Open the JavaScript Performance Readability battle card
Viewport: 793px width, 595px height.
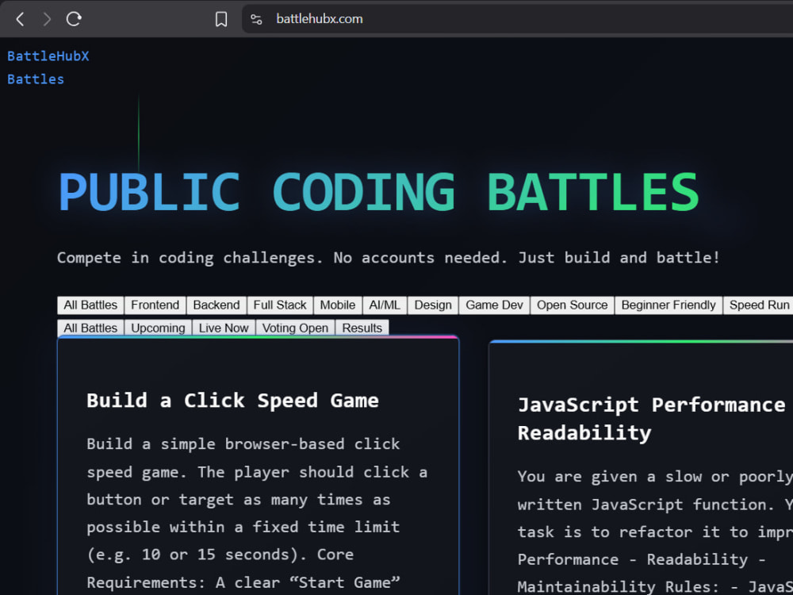tap(641, 468)
